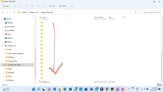This screenshot has width=163, height=92.
Task: Open address bar history dropdown
Action: 131,12
